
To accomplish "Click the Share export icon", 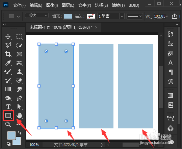I will (175, 16).
